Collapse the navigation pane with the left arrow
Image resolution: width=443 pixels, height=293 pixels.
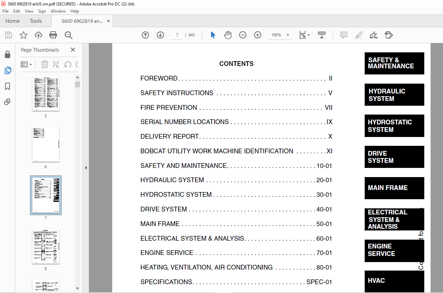point(86,168)
